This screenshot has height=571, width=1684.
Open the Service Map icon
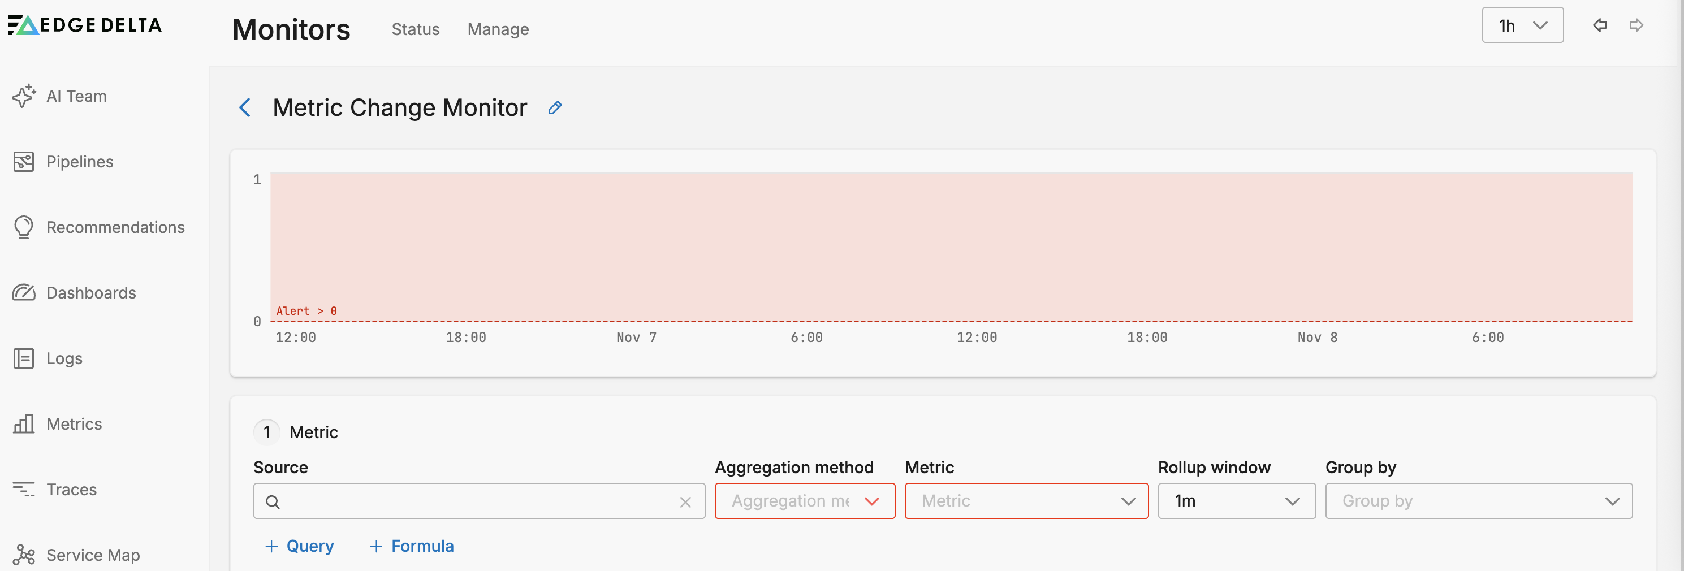point(24,555)
